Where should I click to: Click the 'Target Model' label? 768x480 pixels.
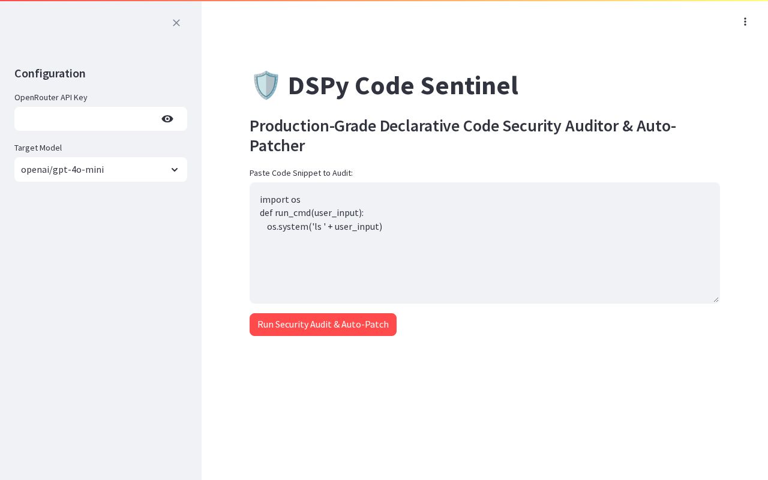38,148
